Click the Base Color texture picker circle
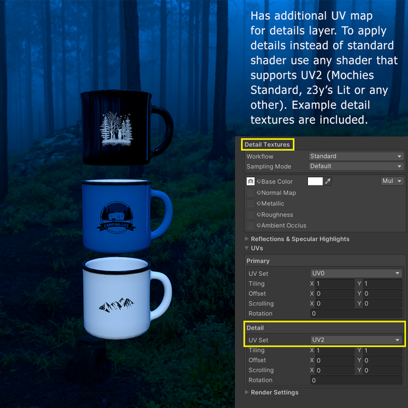Viewport: 408px width, 408px height. coord(259,182)
